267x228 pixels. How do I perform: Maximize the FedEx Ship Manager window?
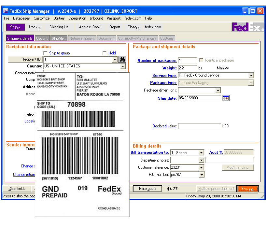tap(253, 11)
